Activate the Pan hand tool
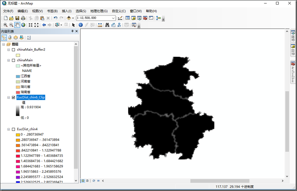 click(17, 25)
